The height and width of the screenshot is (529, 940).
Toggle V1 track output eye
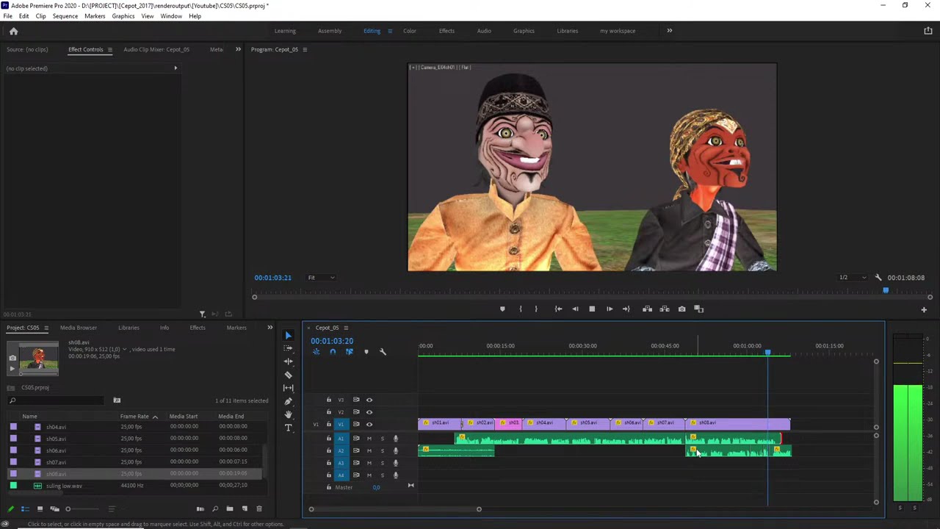click(369, 424)
